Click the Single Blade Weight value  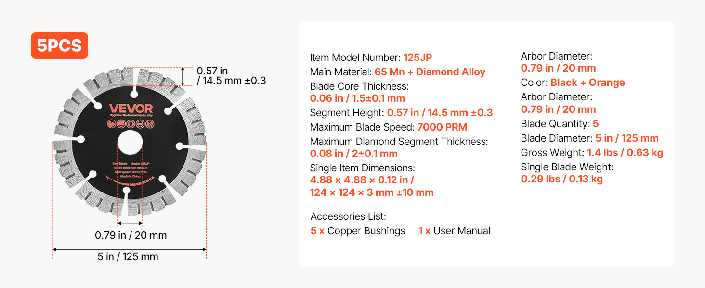tap(562, 179)
